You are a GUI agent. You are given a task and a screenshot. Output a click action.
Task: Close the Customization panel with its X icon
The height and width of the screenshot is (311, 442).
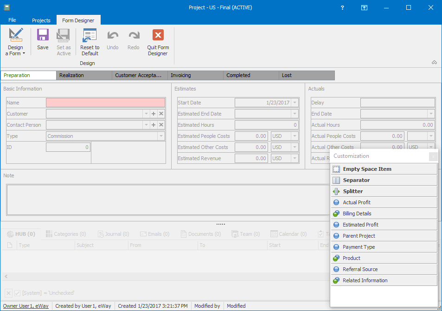433,156
